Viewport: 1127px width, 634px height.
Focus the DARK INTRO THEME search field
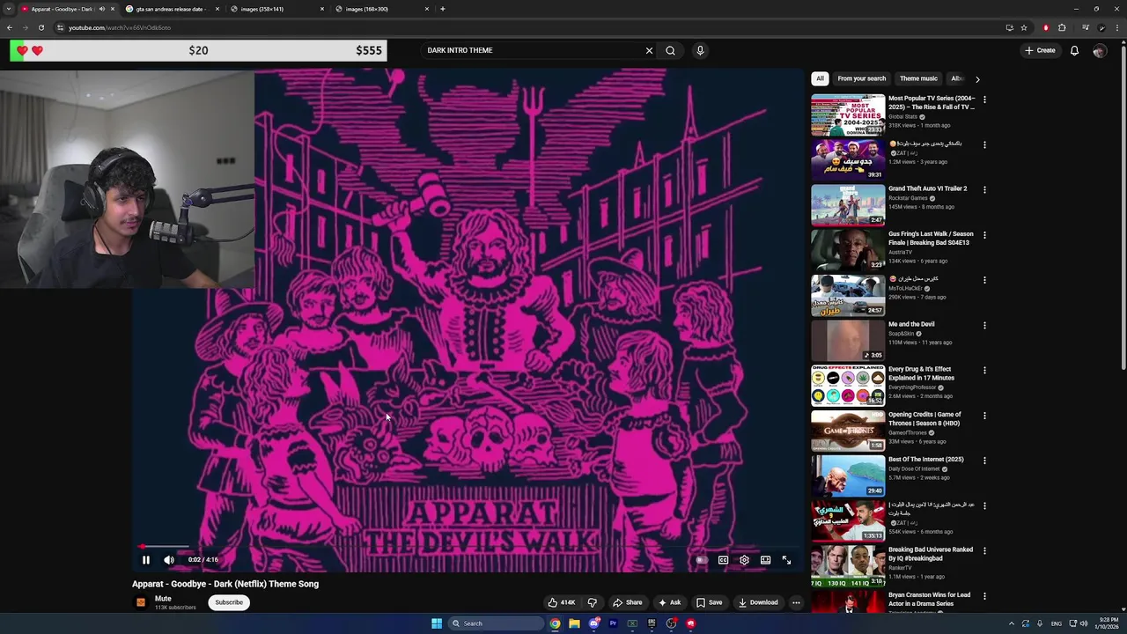click(x=533, y=50)
